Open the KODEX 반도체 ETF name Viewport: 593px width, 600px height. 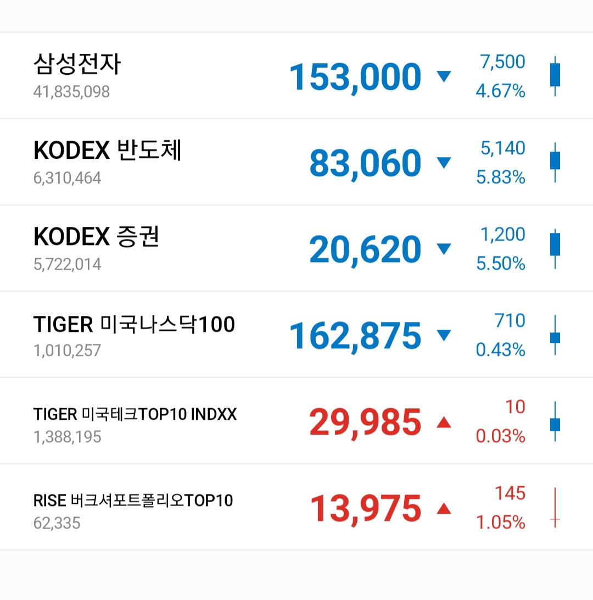coord(107,151)
